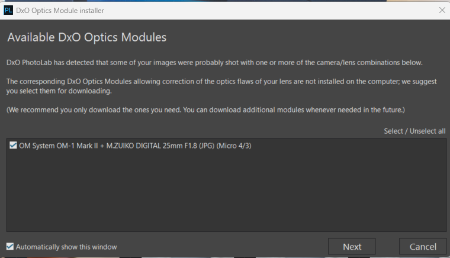Click the PL app icon in title bar
The width and height of the screenshot is (450, 258).
pos(8,10)
